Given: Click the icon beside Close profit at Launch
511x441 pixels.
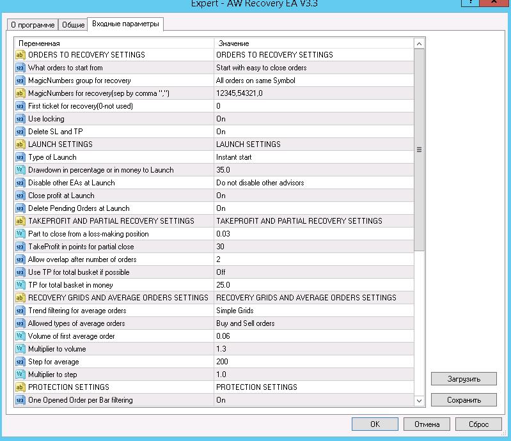Looking at the screenshot, I should tap(20, 196).
